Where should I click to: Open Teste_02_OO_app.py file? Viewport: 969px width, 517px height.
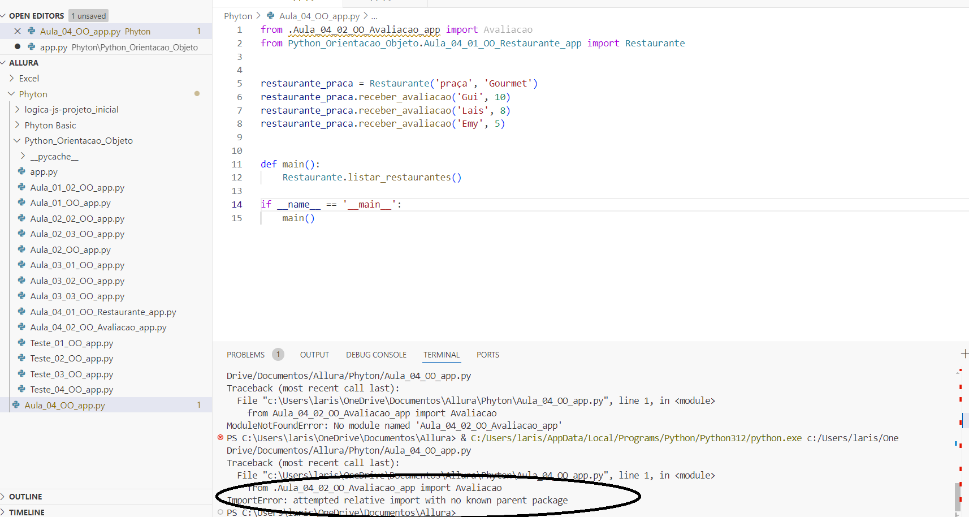pyautogui.click(x=72, y=358)
